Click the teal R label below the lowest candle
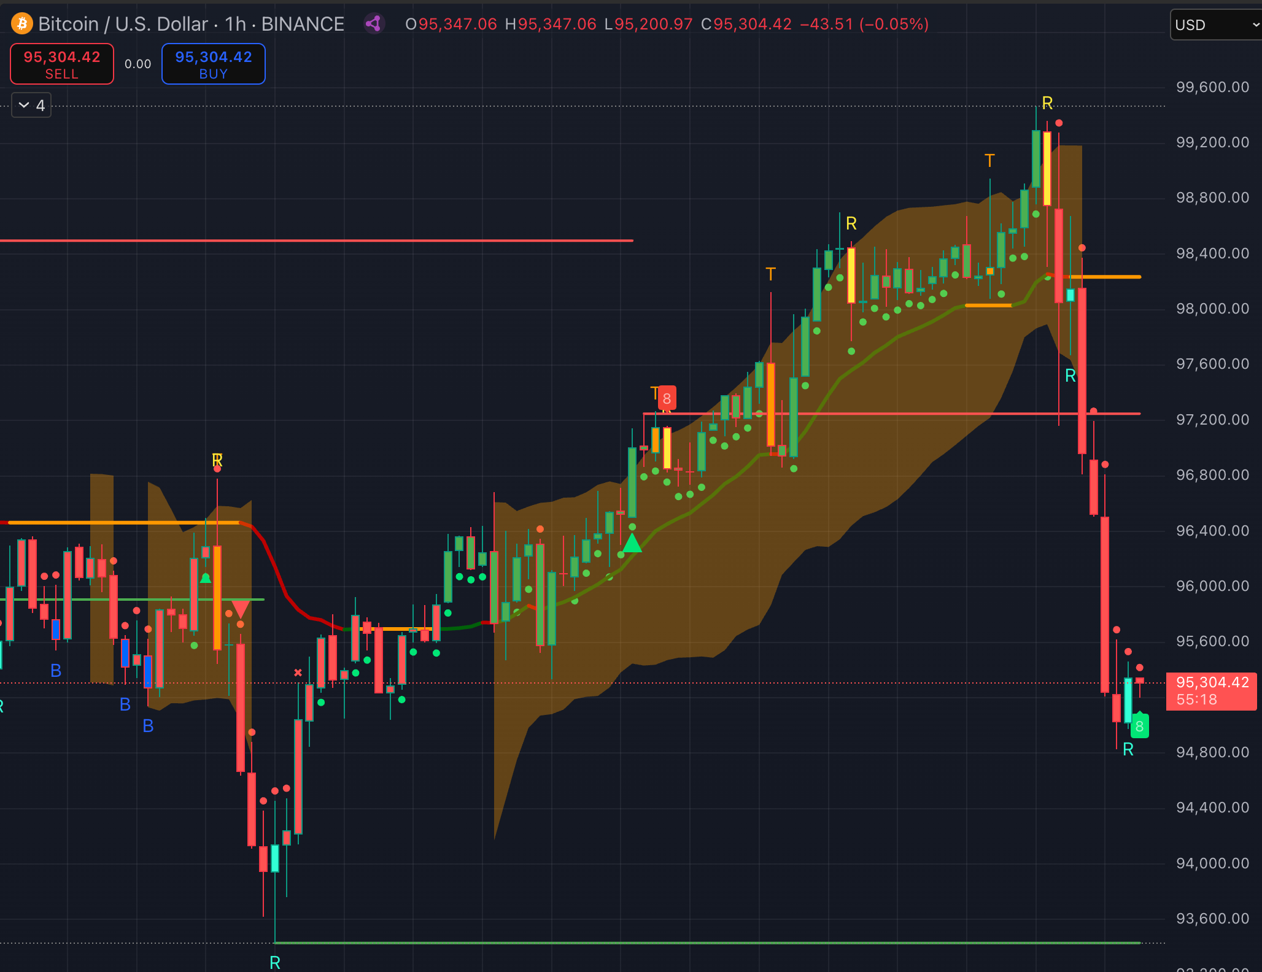 coord(275,962)
